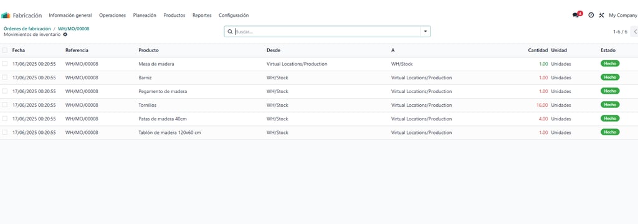Open the Productos menu
Viewport: 638px width, 224px height.
[174, 16]
